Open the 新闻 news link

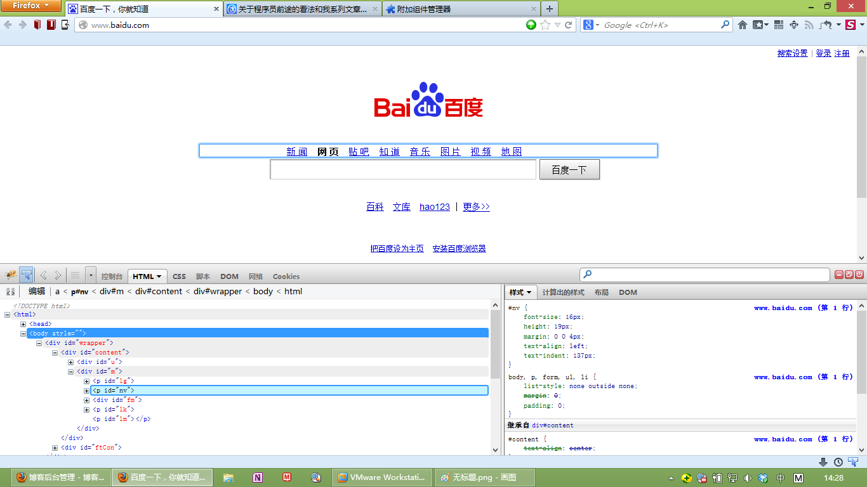point(296,152)
